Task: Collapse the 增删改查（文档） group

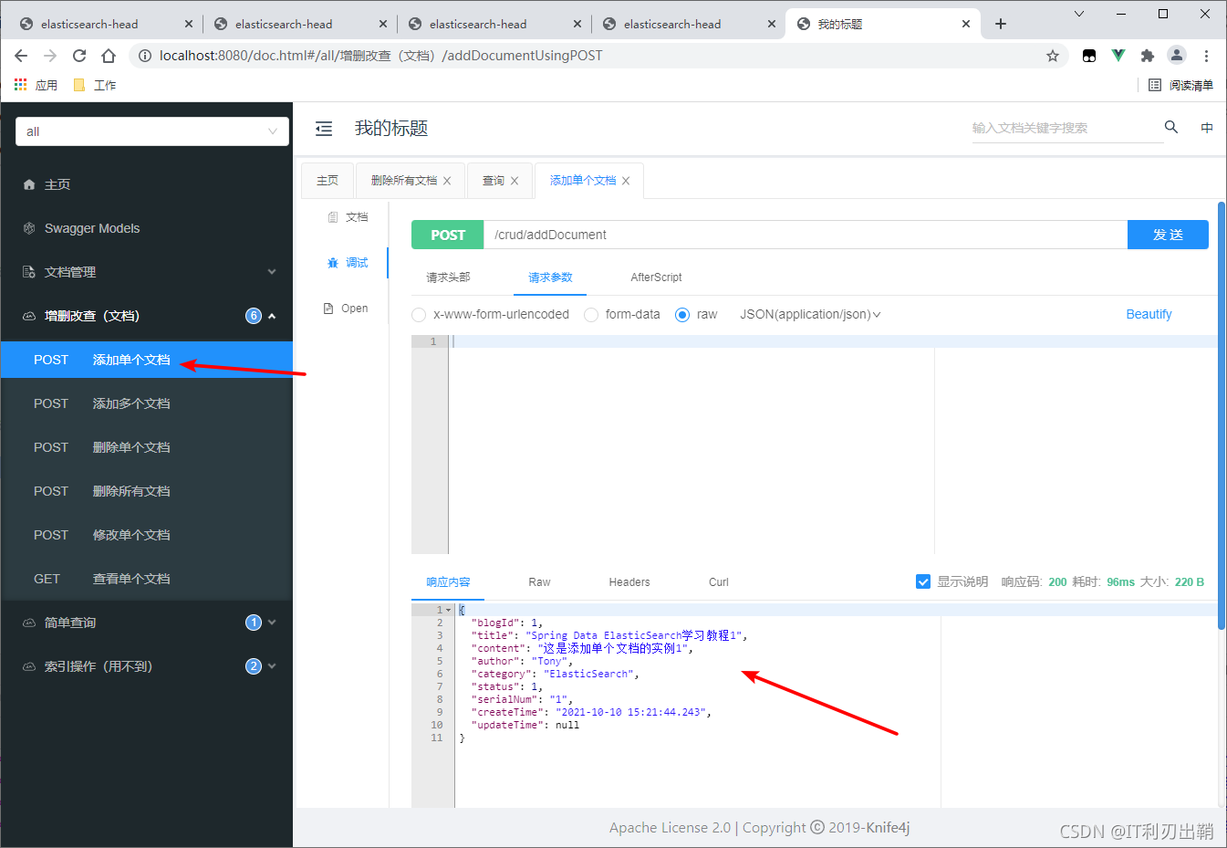Action: [272, 315]
